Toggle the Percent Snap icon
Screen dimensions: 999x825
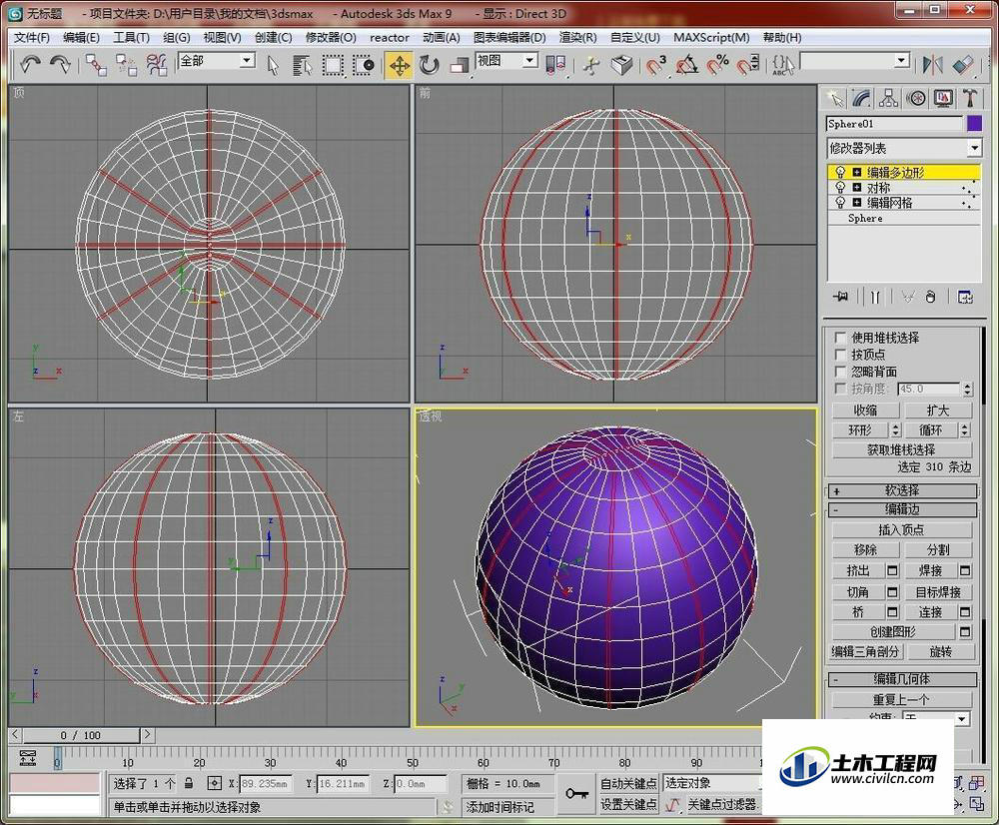tap(717, 65)
